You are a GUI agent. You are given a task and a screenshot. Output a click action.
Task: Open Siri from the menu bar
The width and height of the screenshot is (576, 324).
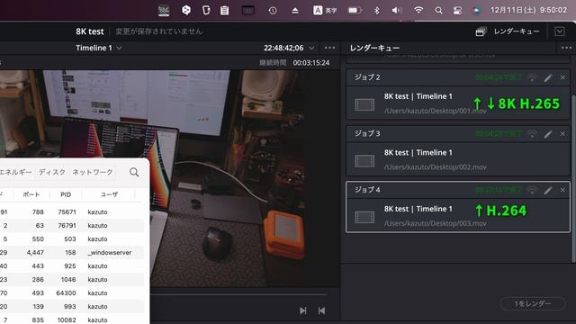[476, 11]
